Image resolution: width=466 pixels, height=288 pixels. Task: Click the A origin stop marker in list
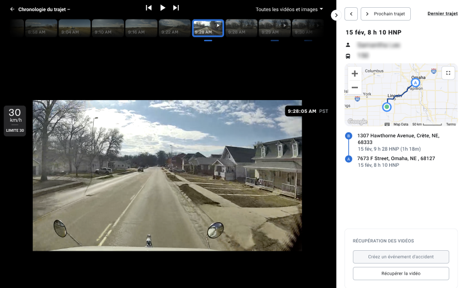point(348,159)
